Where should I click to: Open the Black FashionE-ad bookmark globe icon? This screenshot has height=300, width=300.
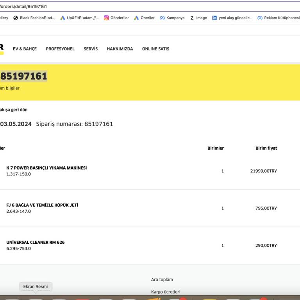(16, 18)
